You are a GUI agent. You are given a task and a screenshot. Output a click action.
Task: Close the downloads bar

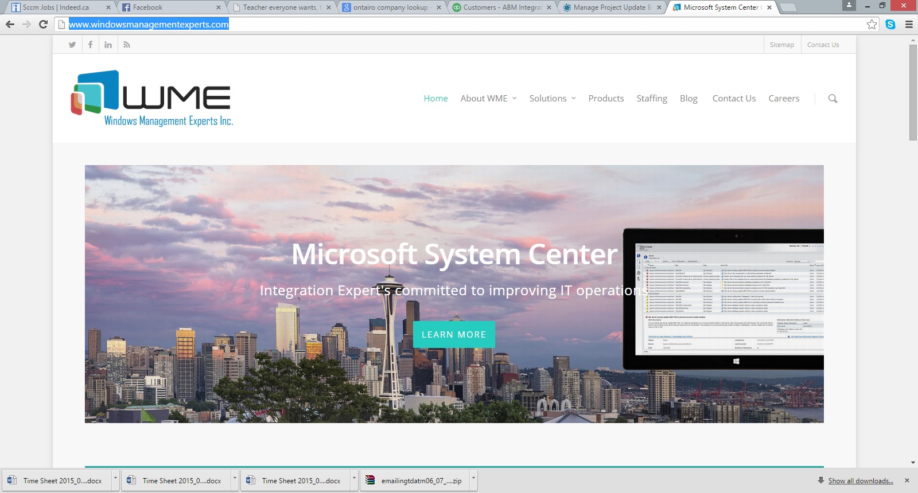coord(907,480)
